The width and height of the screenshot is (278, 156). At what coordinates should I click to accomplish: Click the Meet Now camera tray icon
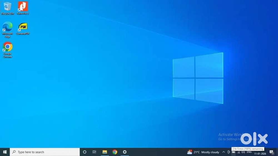click(229, 152)
